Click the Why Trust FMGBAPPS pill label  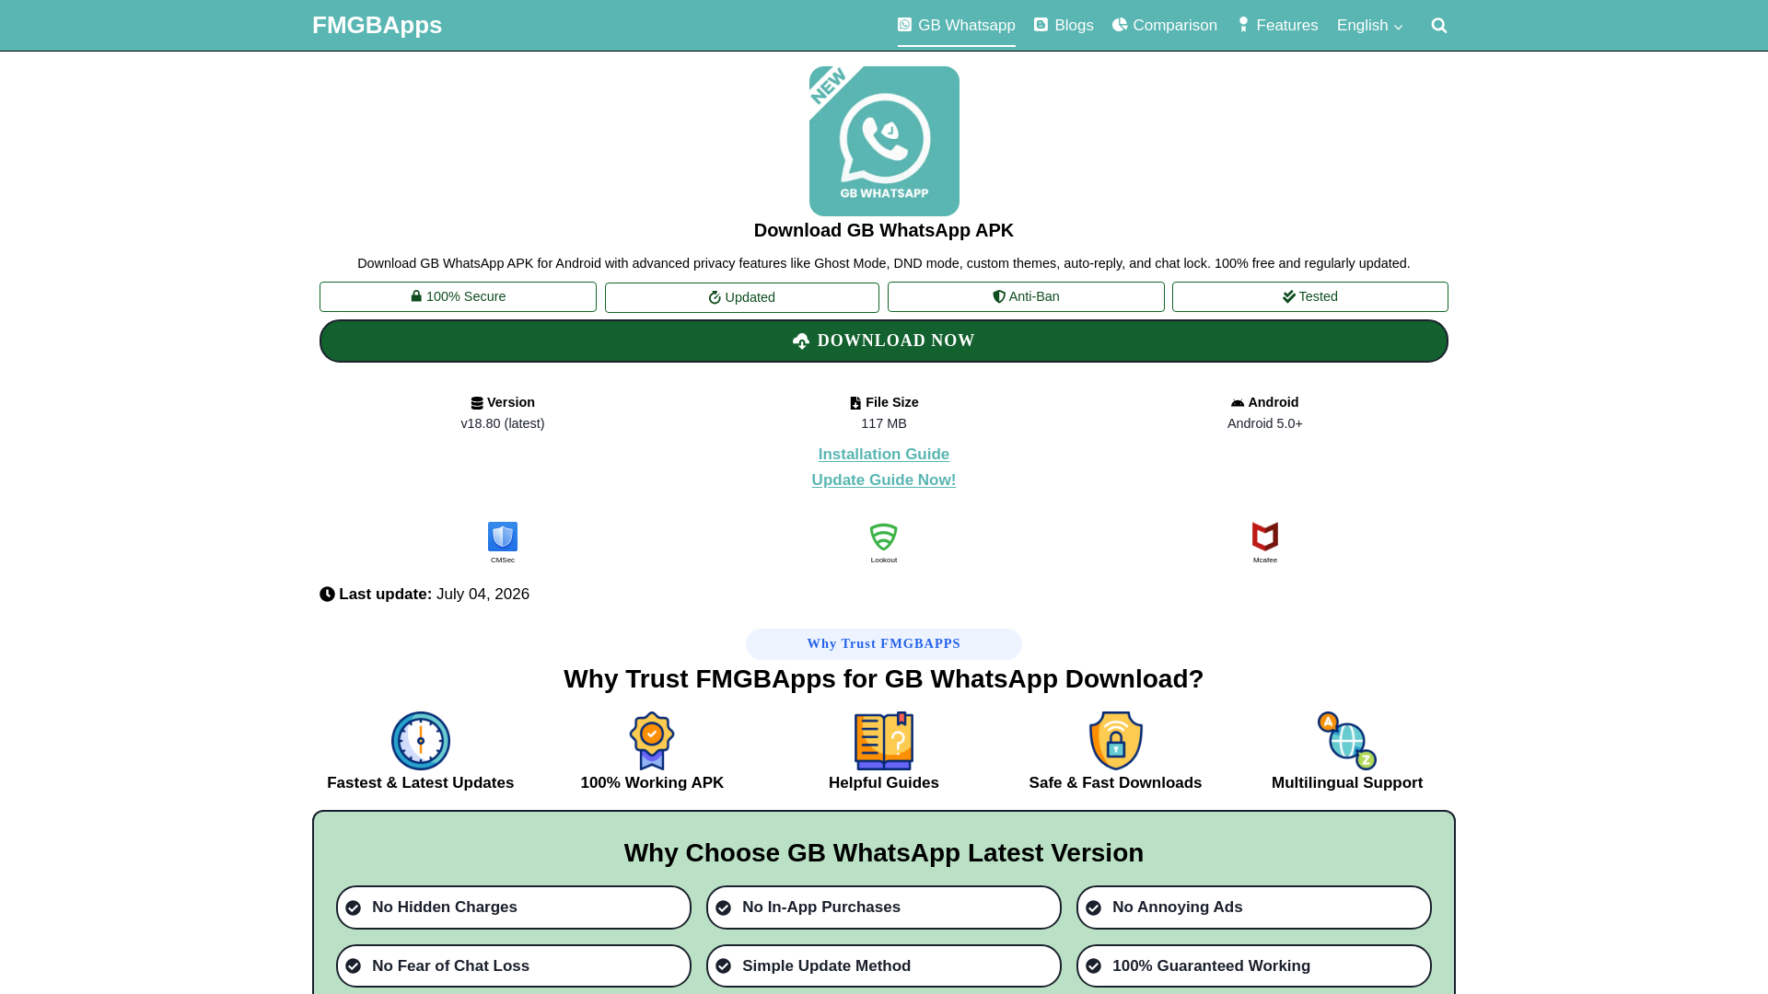pos(884,644)
